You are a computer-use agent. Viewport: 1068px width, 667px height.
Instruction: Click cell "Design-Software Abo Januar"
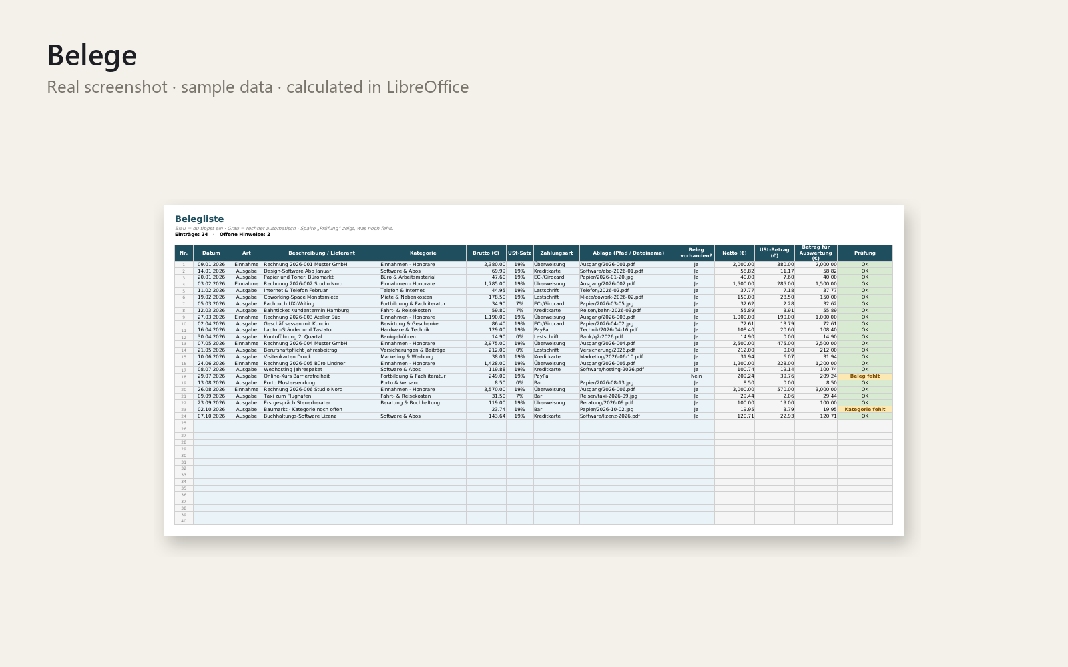coord(322,271)
